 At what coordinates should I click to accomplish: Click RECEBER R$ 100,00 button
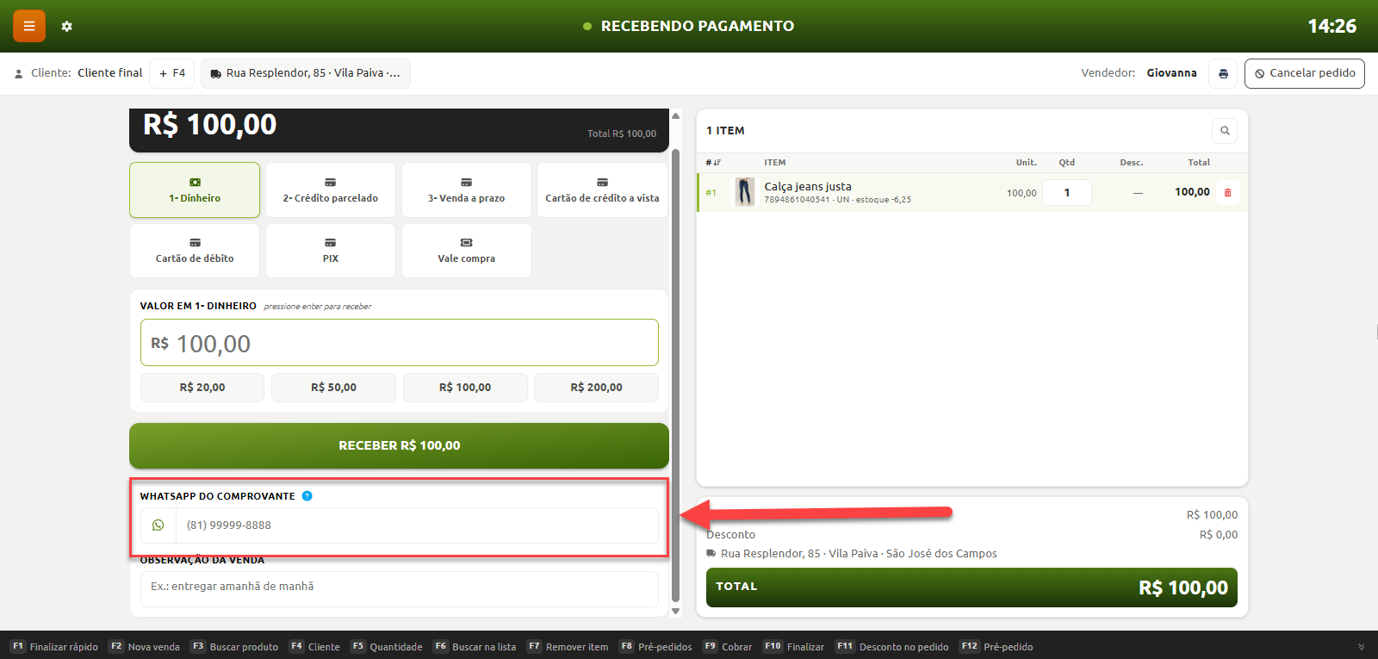click(400, 445)
